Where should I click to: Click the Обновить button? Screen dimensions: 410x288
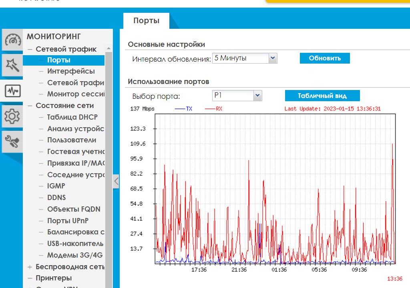click(x=324, y=58)
